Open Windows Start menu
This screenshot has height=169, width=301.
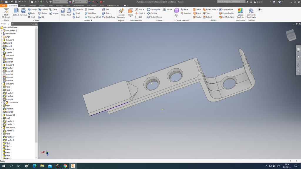[4, 166]
